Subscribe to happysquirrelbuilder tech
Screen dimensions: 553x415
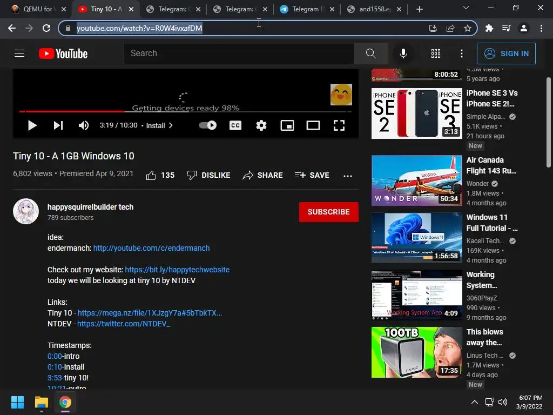[329, 212]
